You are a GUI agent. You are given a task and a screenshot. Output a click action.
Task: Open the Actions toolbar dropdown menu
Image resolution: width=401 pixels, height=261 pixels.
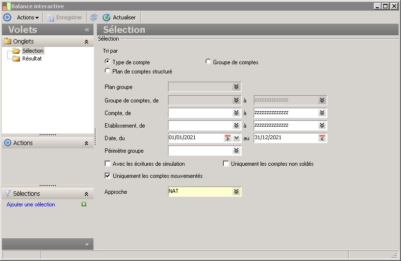click(x=28, y=17)
